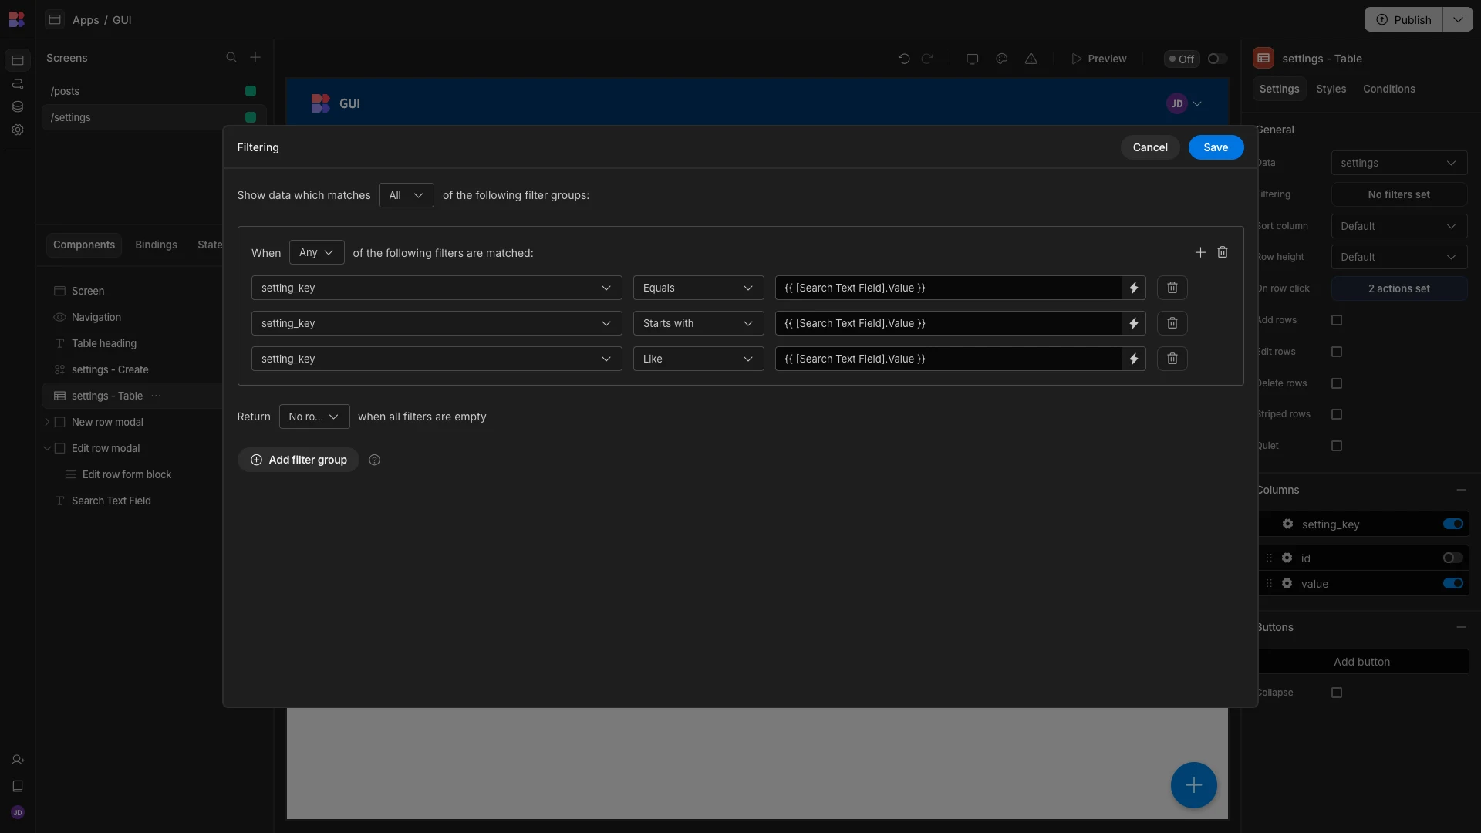Viewport: 1481px width, 833px height.
Task: Click Add filter group button
Action: click(x=299, y=460)
